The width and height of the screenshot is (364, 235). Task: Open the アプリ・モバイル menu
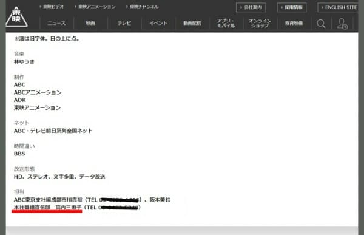click(226, 23)
